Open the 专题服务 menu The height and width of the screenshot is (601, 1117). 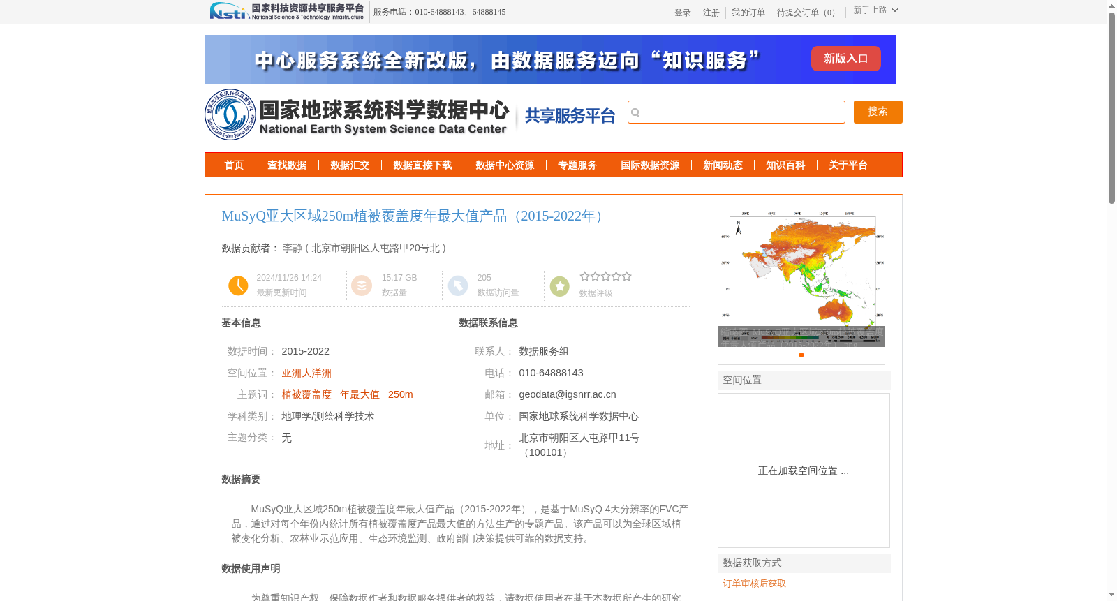(x=577, y=165)
